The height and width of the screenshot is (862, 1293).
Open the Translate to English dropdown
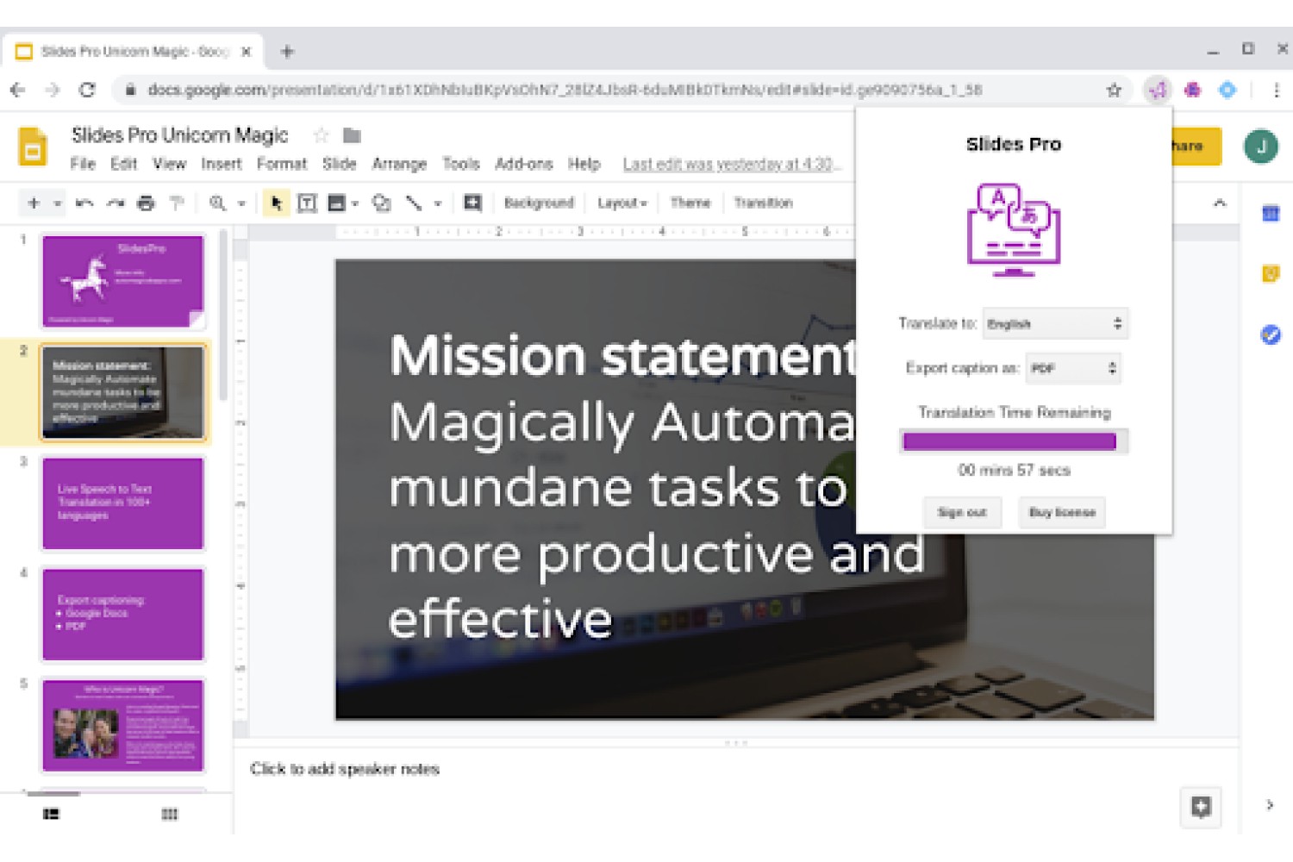coord(1055,324)
